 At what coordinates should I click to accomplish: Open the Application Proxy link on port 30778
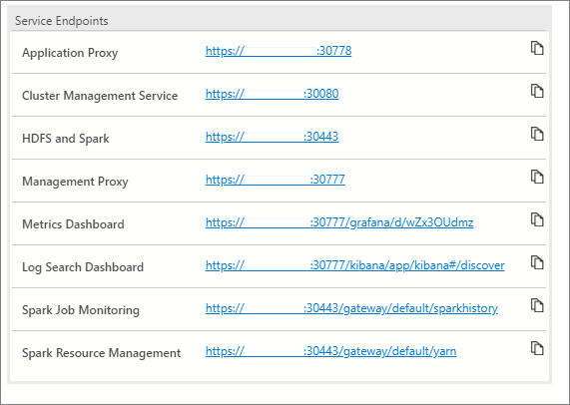279,51
